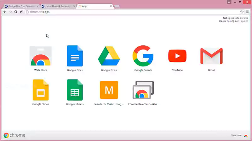Image resolution: width=252 pixels, height=141 pixels.
Task: Click the Gmail label text
Action: point(211,70)
